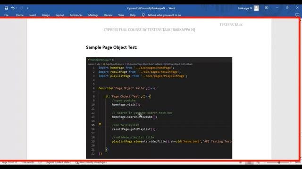Screen dimensions: 302x169
Task: Open the Layout ribbon tab
Action: click(x=60, y=15)
